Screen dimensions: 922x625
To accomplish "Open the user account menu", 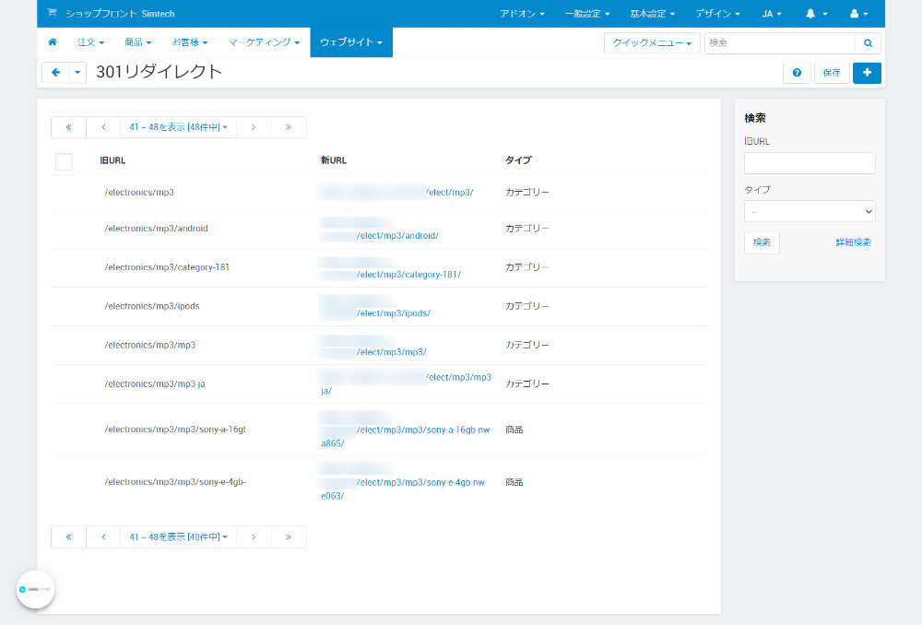I will [x=858, y=14].
